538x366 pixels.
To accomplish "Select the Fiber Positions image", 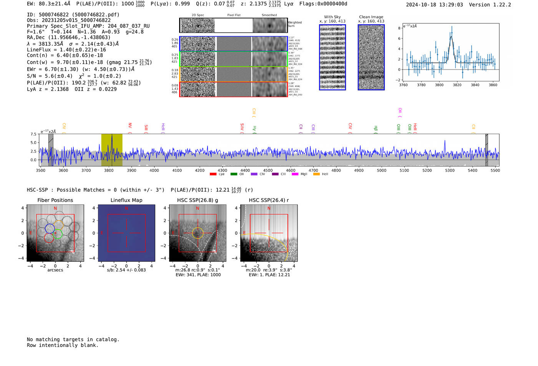I will point(55,233).
